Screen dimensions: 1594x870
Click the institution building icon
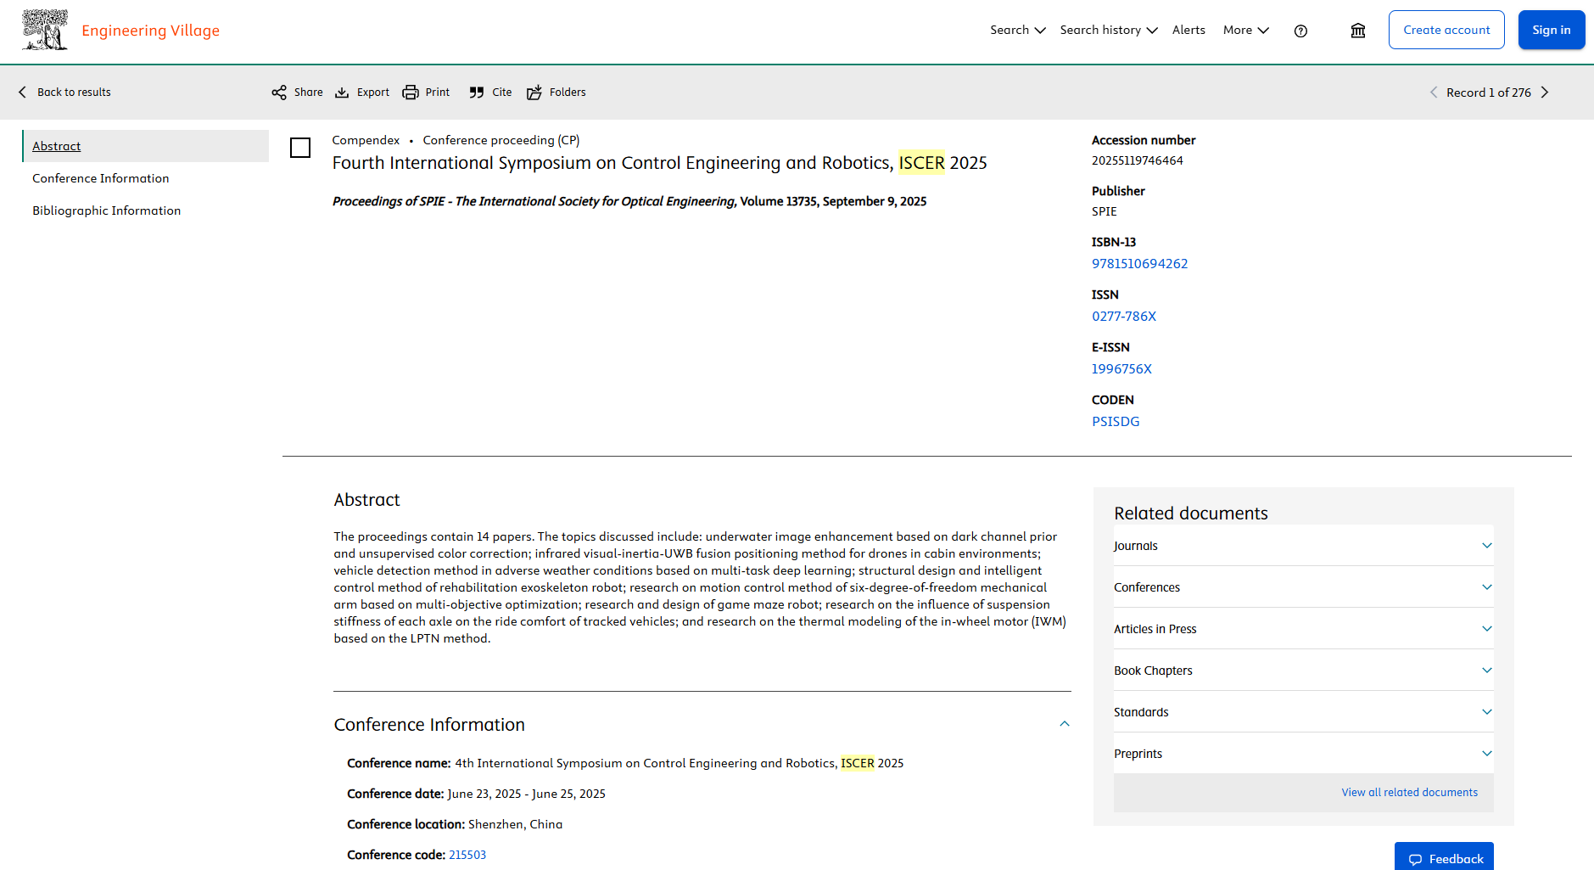click(1358, 31)
